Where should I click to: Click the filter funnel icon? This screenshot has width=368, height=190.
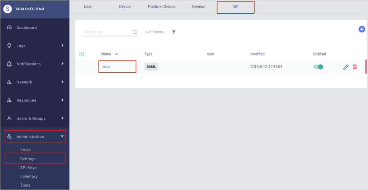pos(174,32)
